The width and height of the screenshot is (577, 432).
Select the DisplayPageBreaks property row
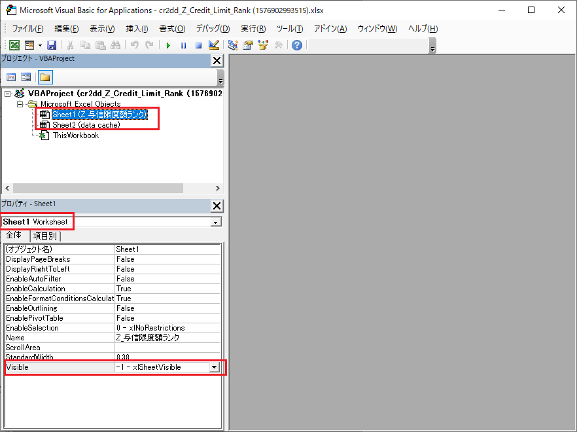(x=113, y=259)
